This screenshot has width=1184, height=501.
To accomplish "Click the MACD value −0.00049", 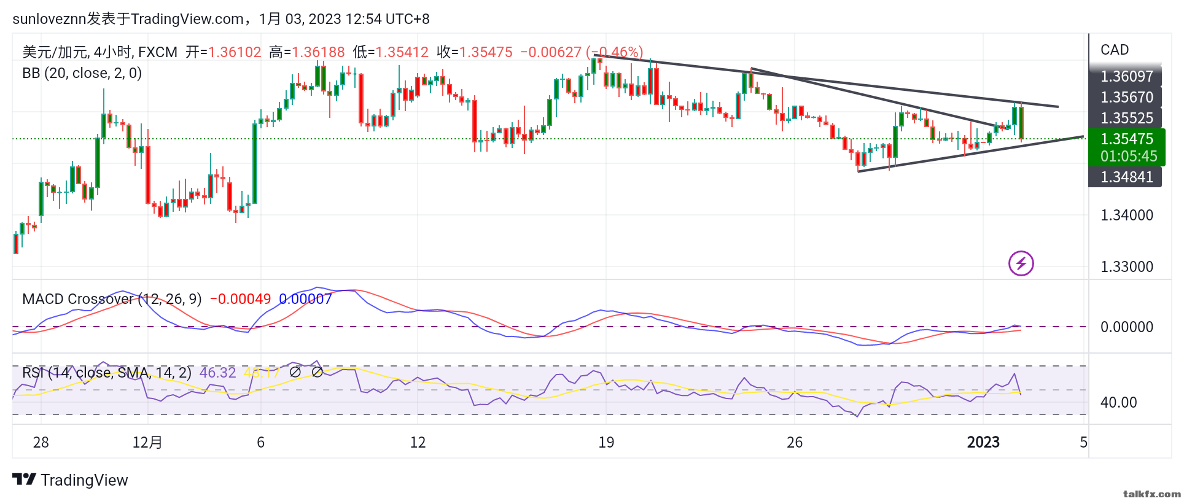I will pyautogui.click(x=240, y=299).
